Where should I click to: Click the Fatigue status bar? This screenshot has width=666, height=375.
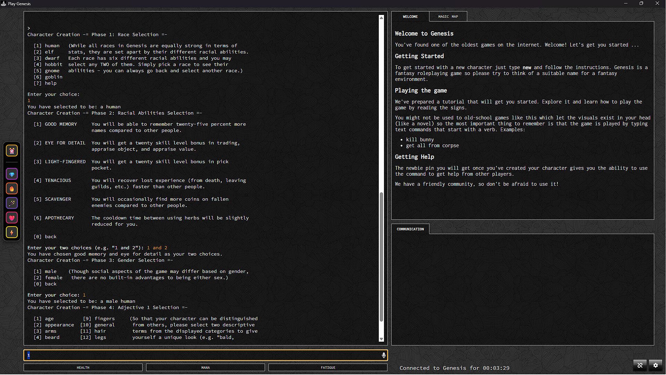[328, 367]
